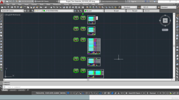Select the Pan hand tool

(x=51, y=7)
